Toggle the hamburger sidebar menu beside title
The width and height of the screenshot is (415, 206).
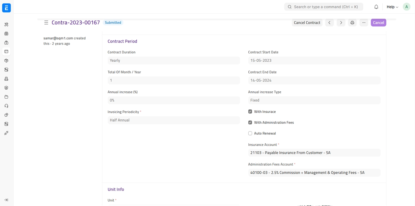coord(46,23)
